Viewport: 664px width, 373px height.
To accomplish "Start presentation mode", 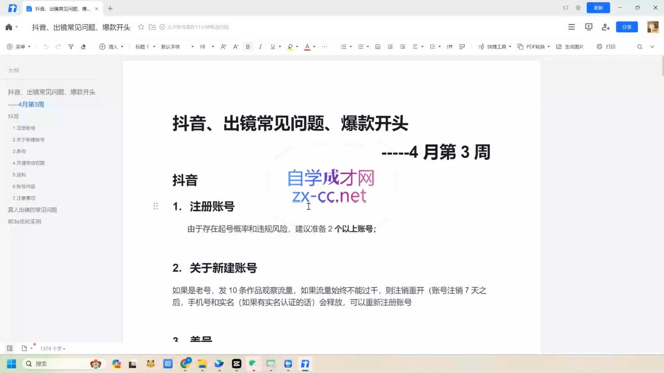I will click(x=589, y=27).
